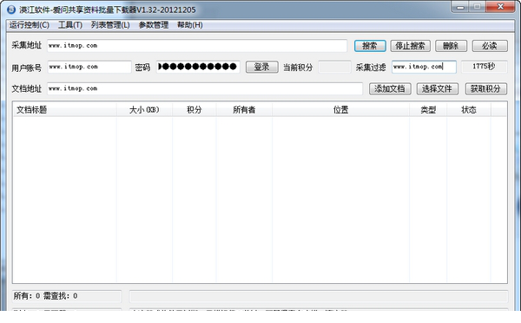This screenshot has width=521, height=323.
Task: Minimize the downloader window
Action: tap(460, 7)
